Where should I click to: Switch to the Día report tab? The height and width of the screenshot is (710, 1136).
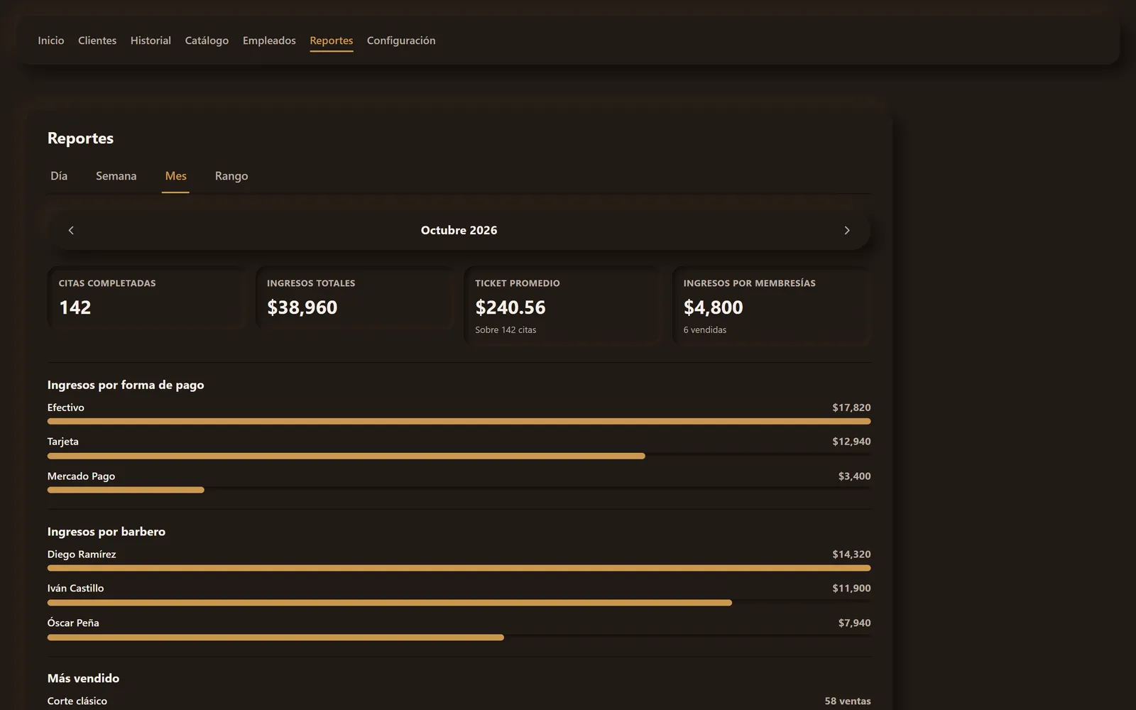point(59,176)
